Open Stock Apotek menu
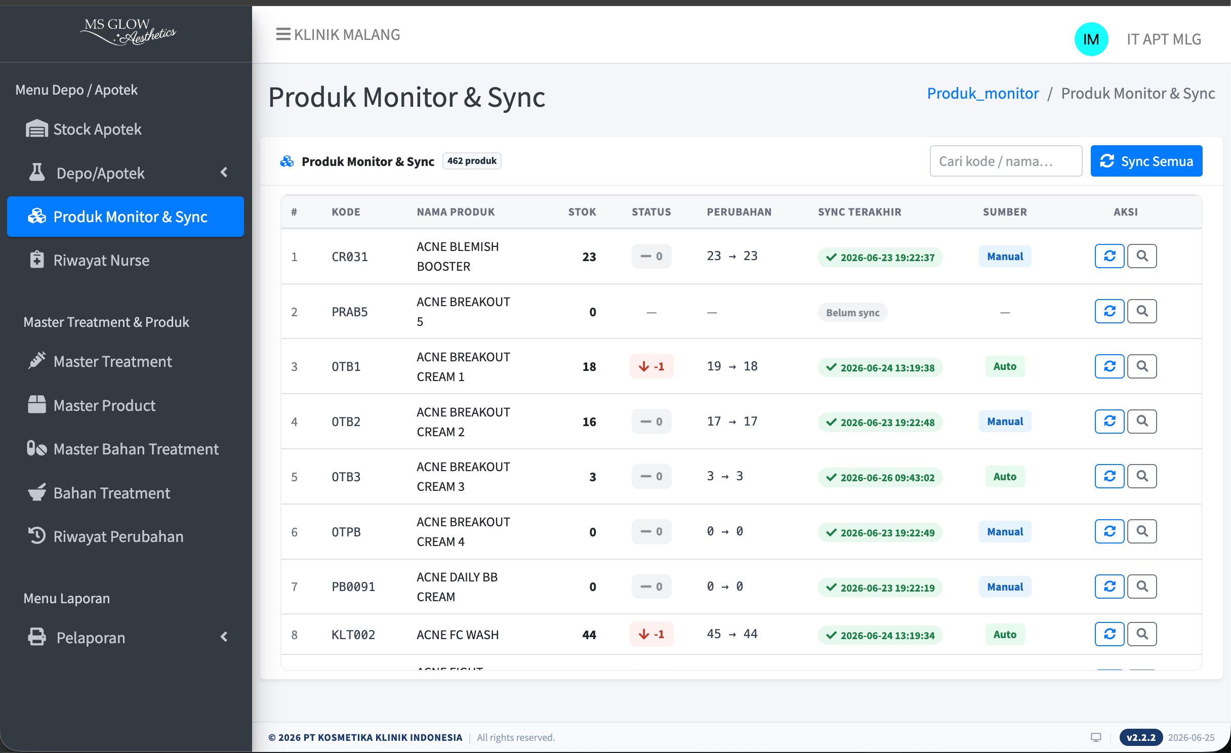Viewport: 1231px width, 753px height. click(x=126, y=129)
